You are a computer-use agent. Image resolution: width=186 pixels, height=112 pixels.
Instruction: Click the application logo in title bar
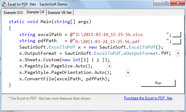(x=4, y=4)
